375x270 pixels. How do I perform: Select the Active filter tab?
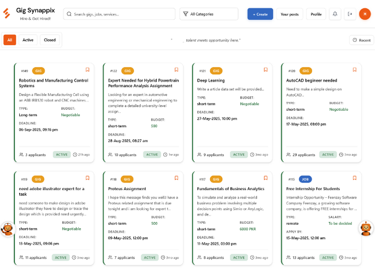click(28, 40)
